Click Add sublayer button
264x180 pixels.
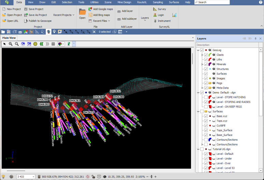127,19
